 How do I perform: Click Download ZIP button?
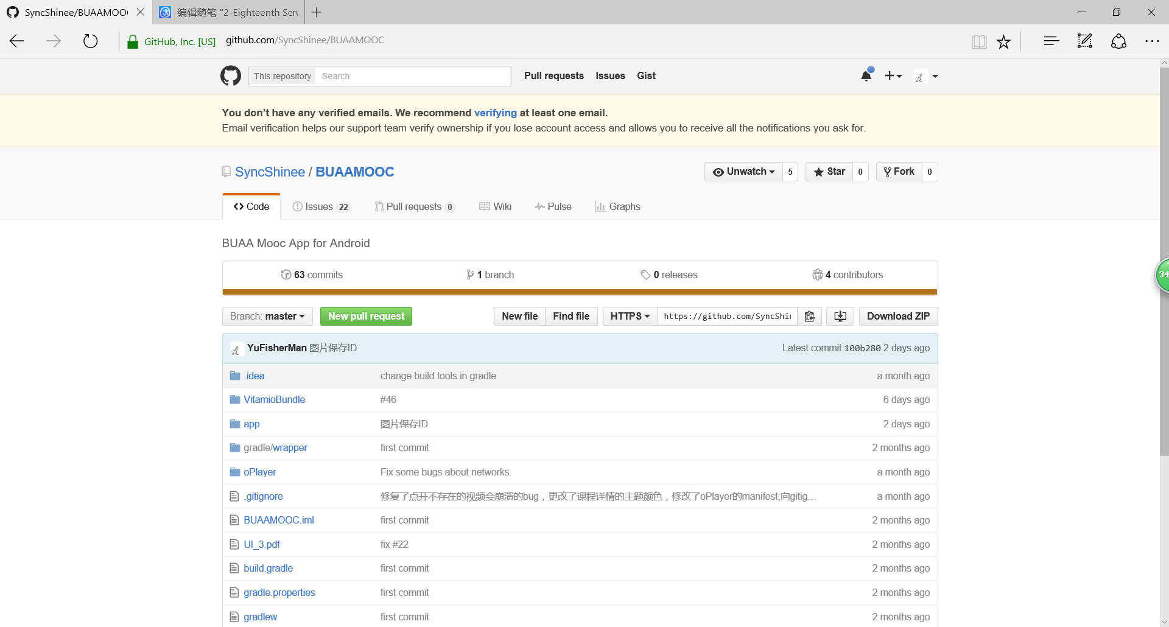coord(898,317)
